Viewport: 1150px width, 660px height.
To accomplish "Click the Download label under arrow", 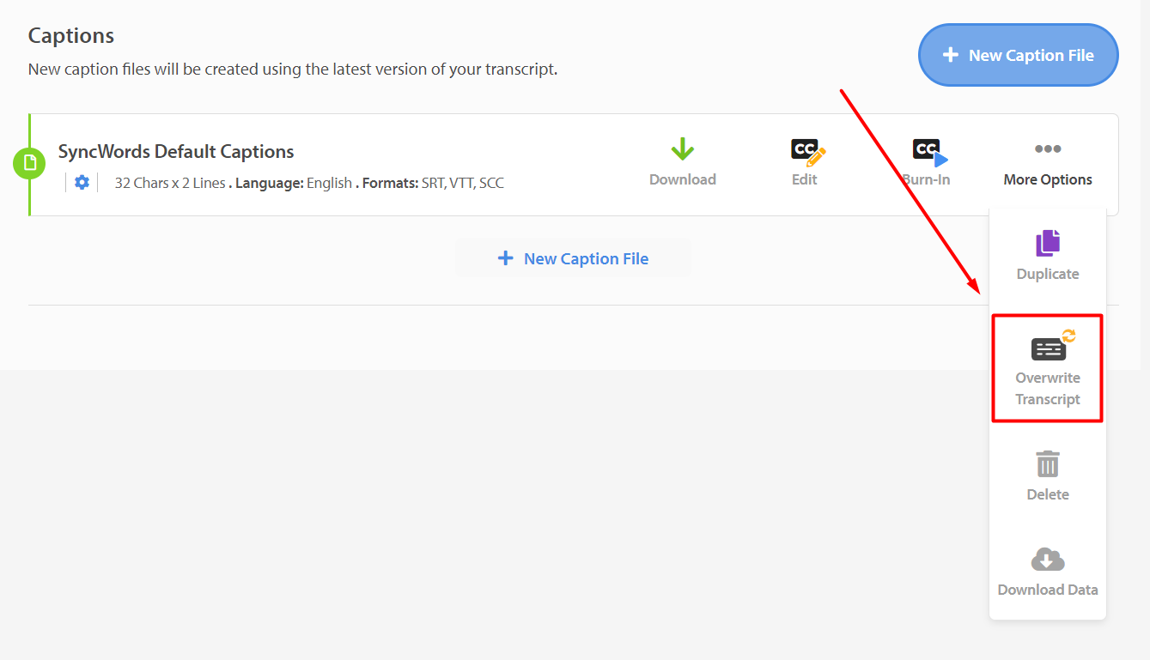I will [x=683, y=179].
